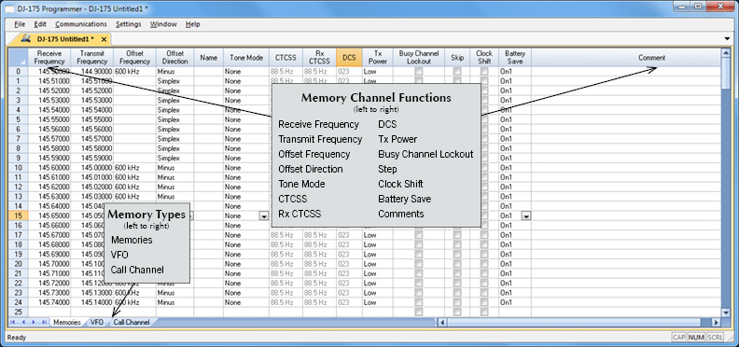Viewport: 739px width, 347px height.
Task: Click the select-all corner of the grid
Action: 19,58
